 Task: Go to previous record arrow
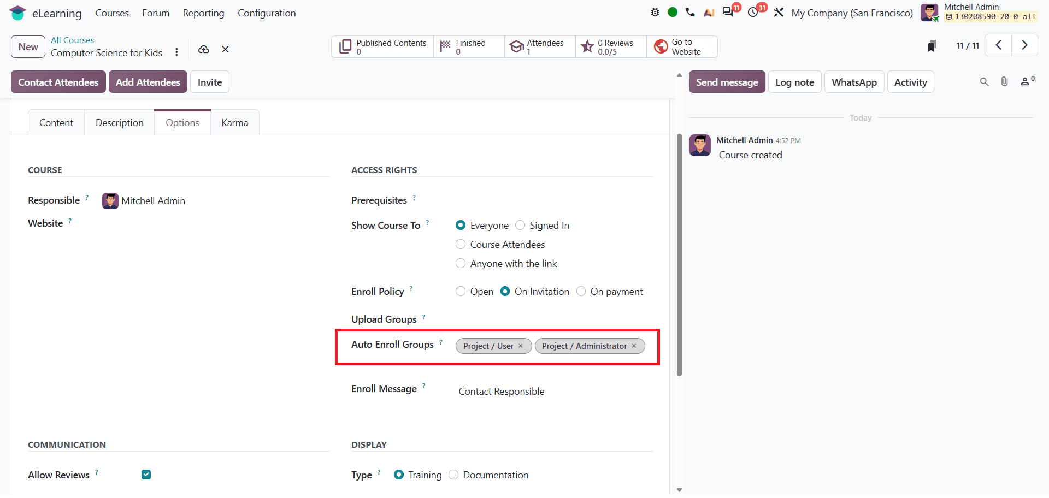click(x=998, y=45)
